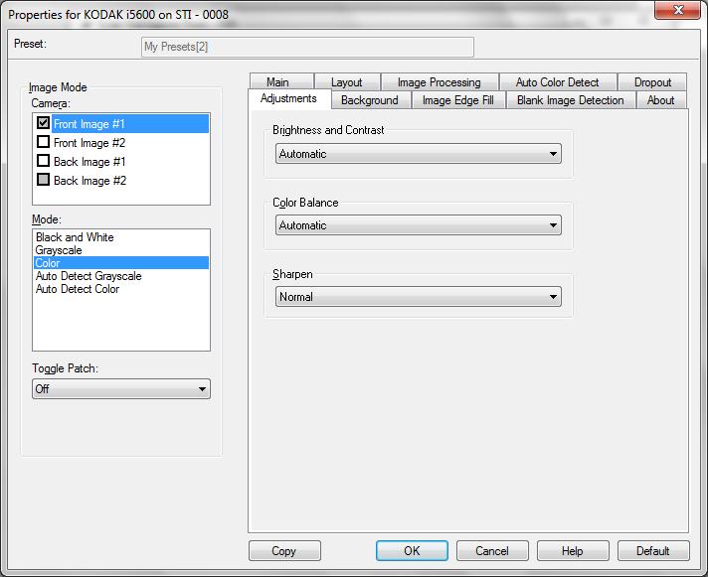Click the My Presets[2] preset field

coord(307,47)
